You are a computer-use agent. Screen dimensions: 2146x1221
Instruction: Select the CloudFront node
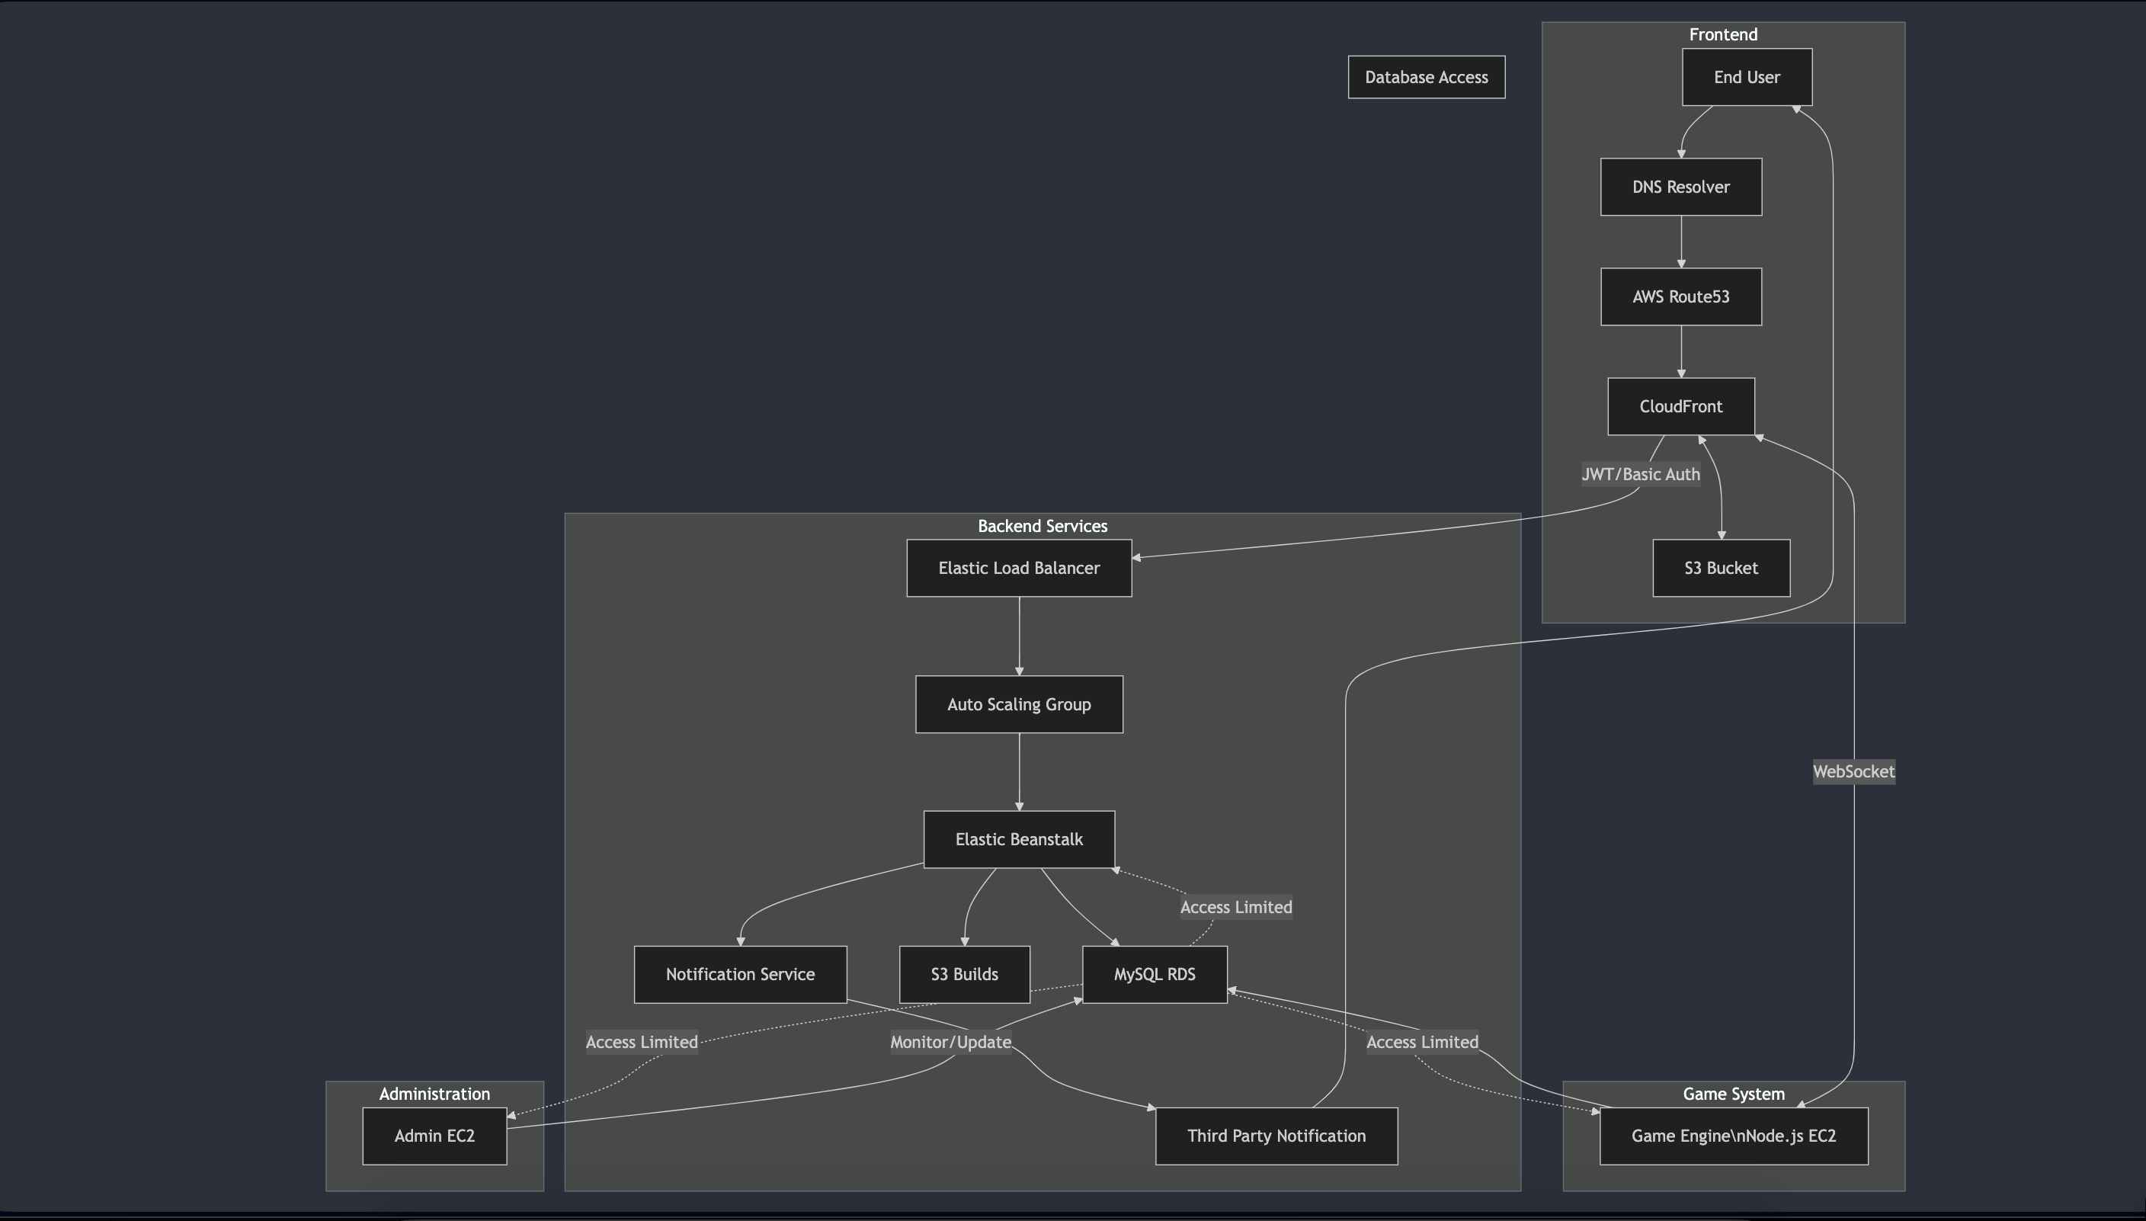click(1680, 407)
